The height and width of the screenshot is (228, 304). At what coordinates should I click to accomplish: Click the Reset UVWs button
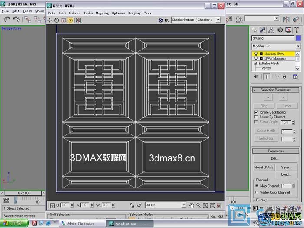click(264, 167)
